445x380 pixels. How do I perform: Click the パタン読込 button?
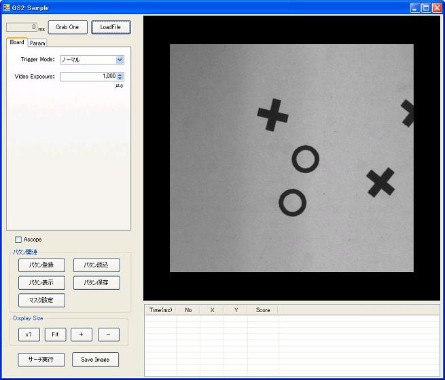point(96,265)
